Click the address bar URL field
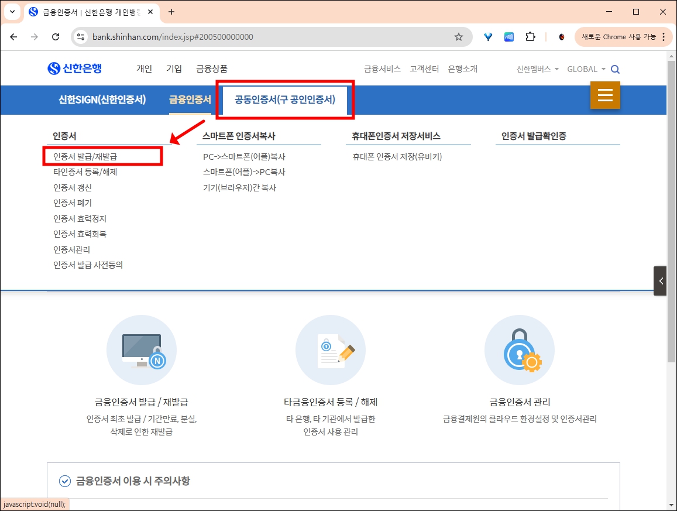The width and height of the screenshot is (677, 511). 176,36
